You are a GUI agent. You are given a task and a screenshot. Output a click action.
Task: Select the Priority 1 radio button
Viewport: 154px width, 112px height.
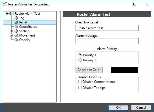[x=80, y=55]
